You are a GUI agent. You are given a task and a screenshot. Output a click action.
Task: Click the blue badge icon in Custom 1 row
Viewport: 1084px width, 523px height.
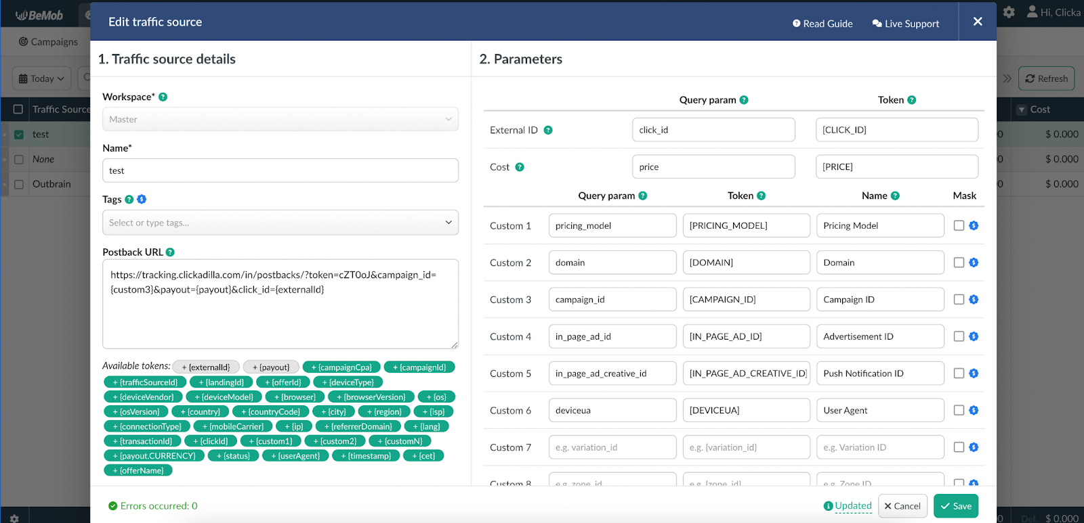pos(974,226)
